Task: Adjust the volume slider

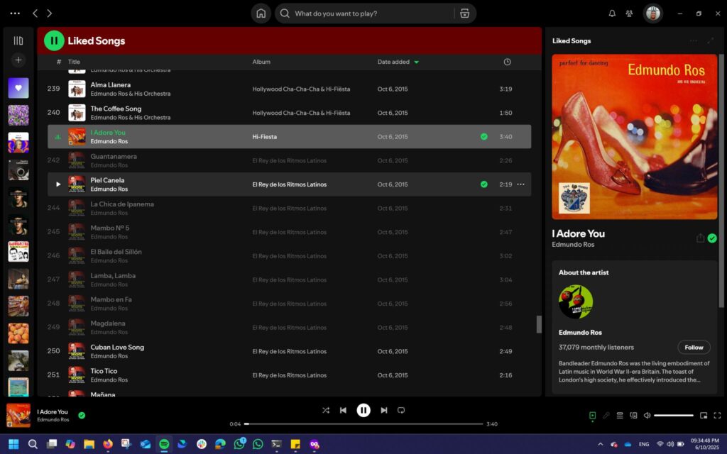Action: click(673, 415)
